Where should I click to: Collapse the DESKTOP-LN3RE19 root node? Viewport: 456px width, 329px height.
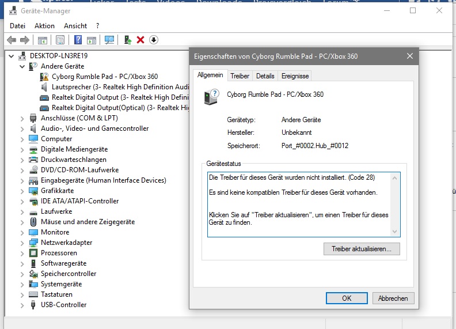point(12,56)
